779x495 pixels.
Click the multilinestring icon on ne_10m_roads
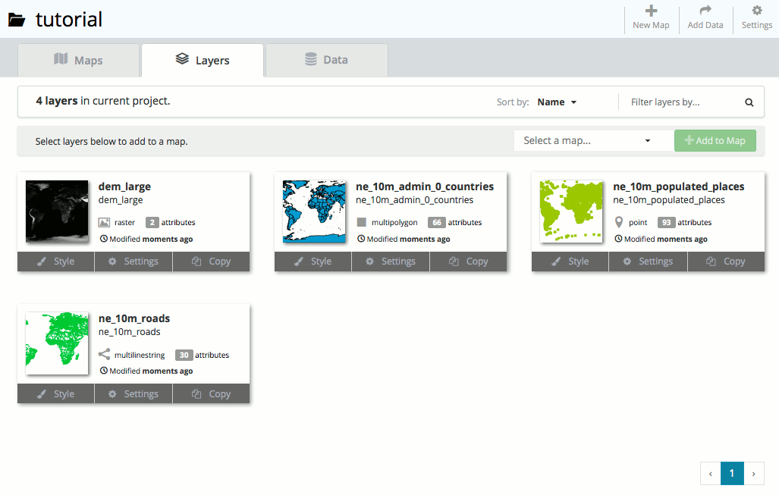pyautogui.click(x=105, y=355)
